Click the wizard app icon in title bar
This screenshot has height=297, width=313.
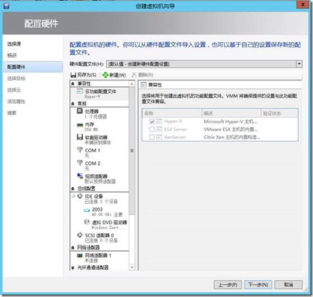point(7,6)
